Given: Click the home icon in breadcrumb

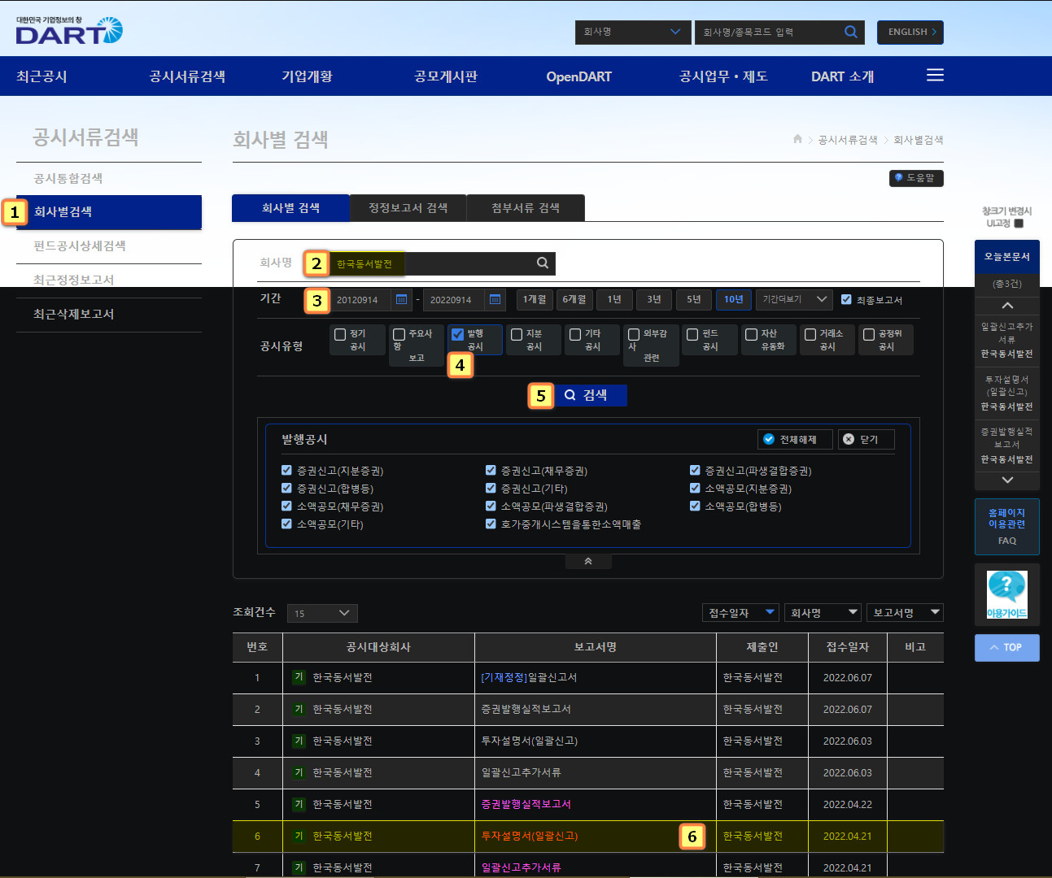Looking at the screenshot, I should (798, 139).
